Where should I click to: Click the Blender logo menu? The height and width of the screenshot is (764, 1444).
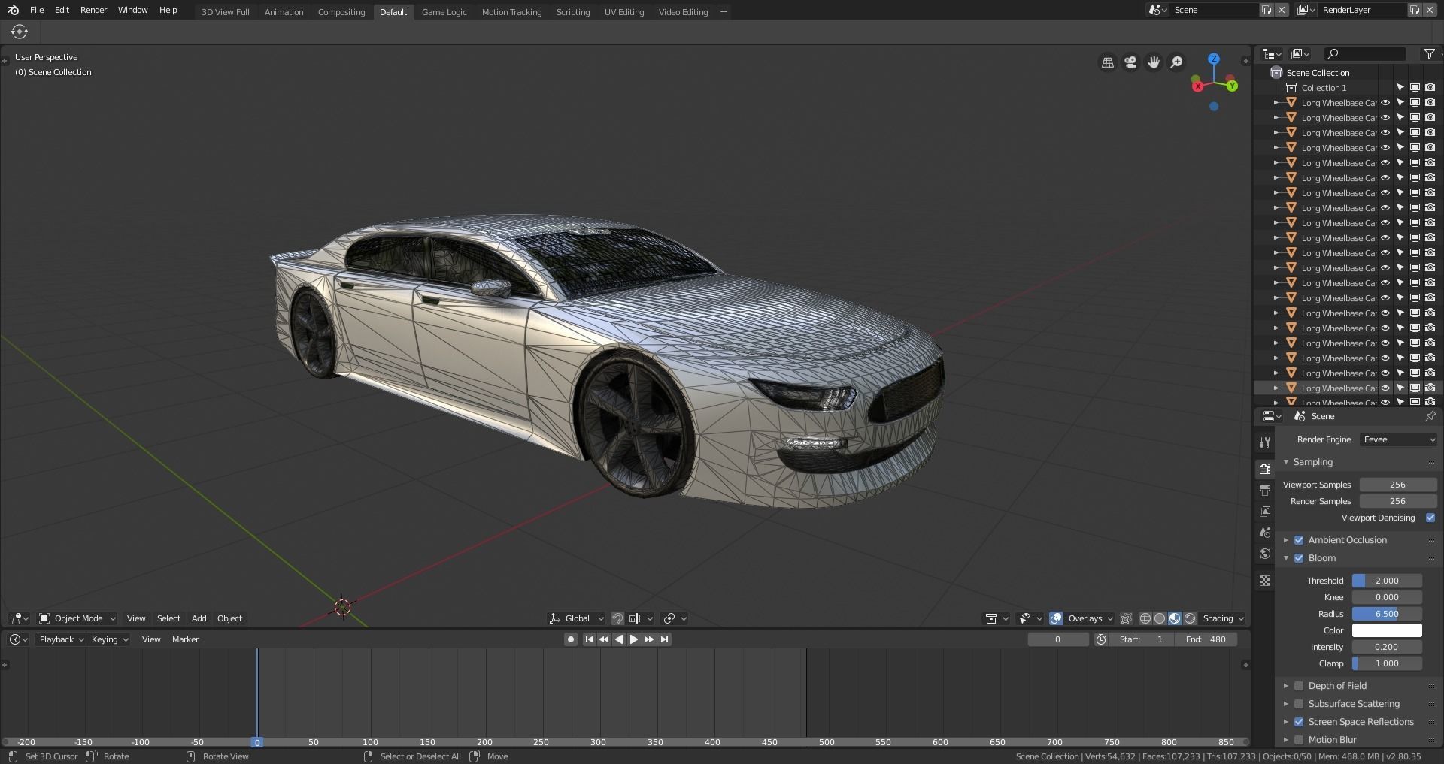(x=13, y=10)
